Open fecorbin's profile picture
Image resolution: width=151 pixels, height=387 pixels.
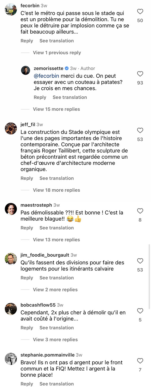click(11, 10)
